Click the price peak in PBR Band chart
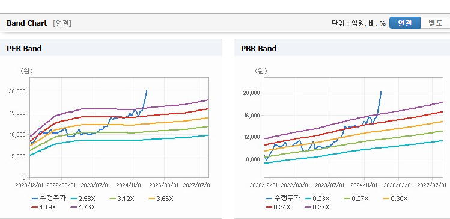450x219 pixels. 381,92
